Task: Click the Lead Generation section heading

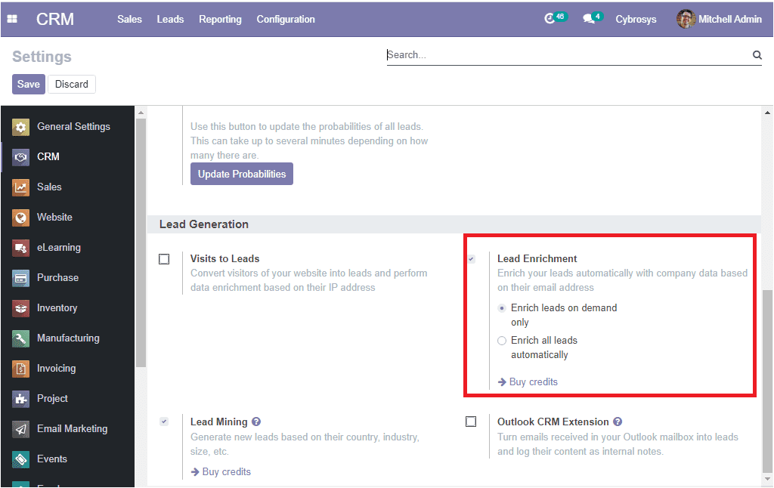Action: [x=204, y=224]
